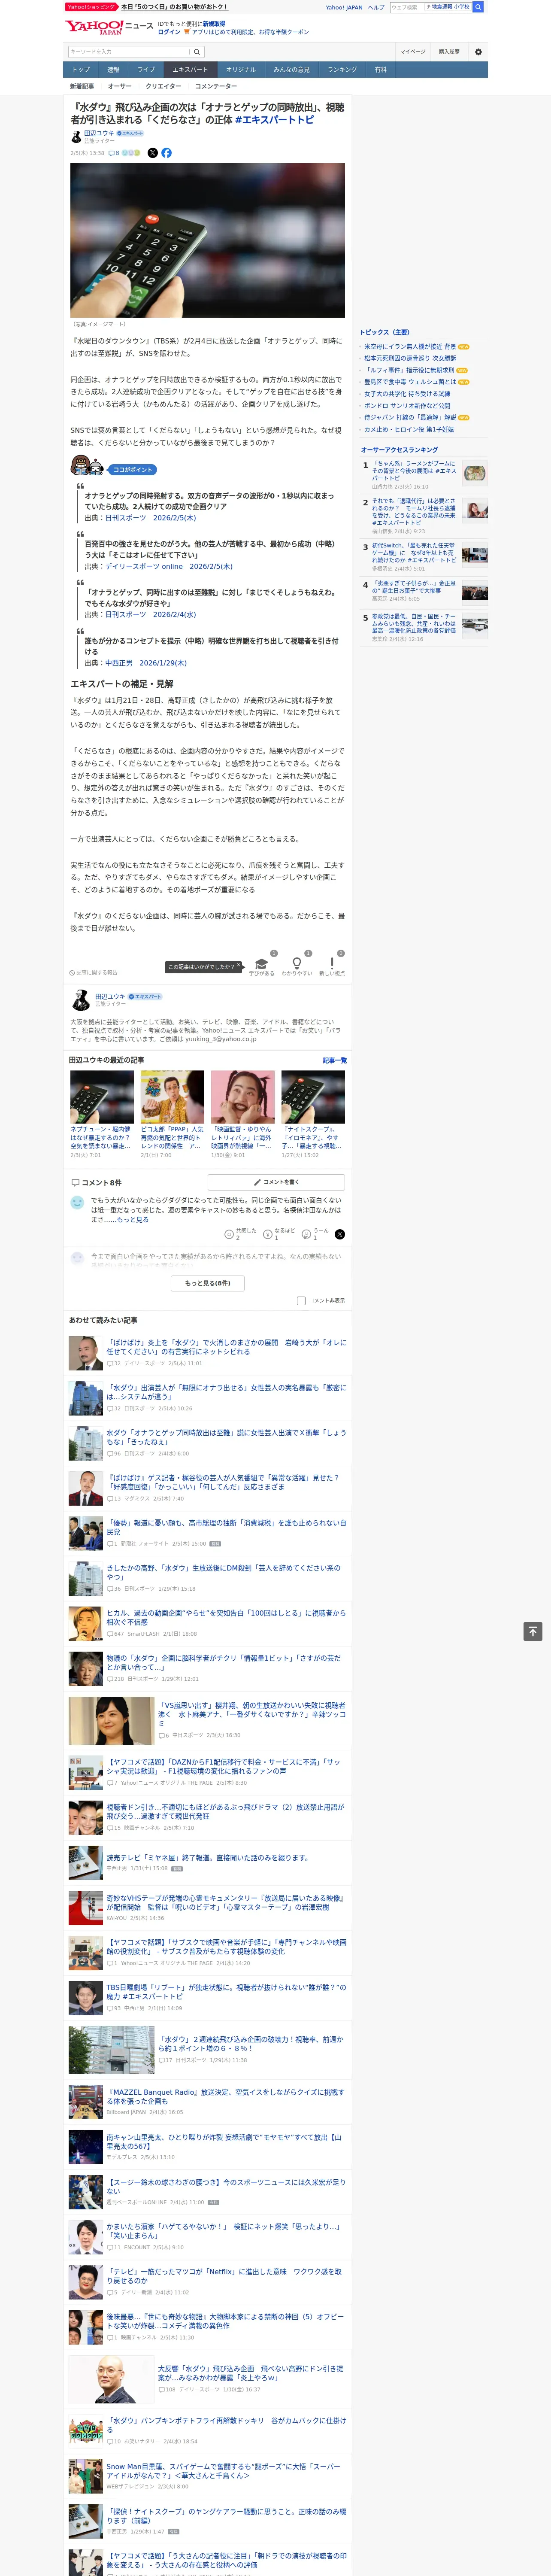The width and height of the screenshot is (551, 2576).
Task: Click うーん reaction on first comment
Action: (306, 1234)
